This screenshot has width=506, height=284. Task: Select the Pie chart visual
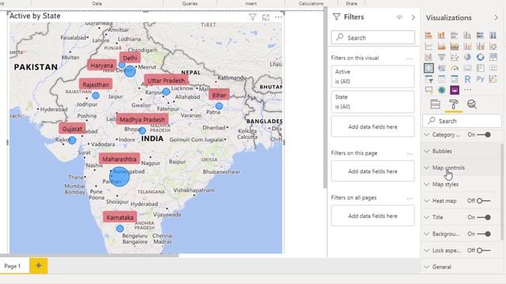(x=467, y=58)
